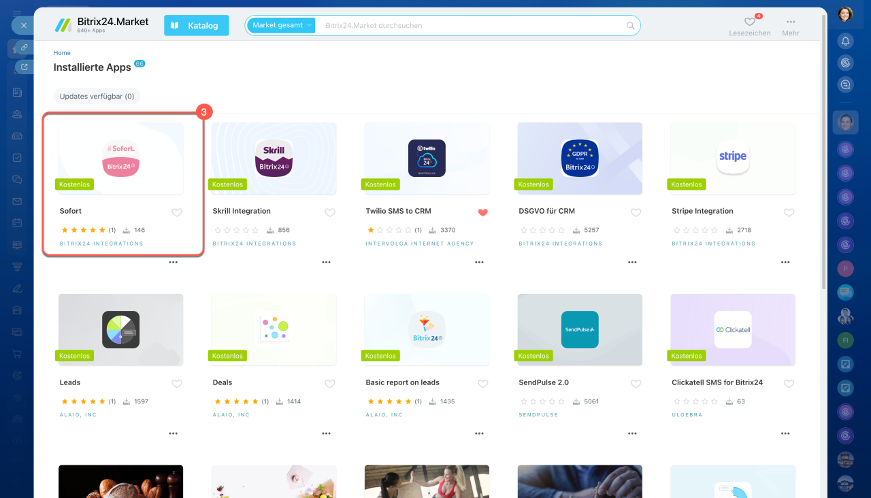Screen dimensions: 871x498
Task: Select the "Updates verfügbar (0)" filter
Action: [x=97, y=97]
